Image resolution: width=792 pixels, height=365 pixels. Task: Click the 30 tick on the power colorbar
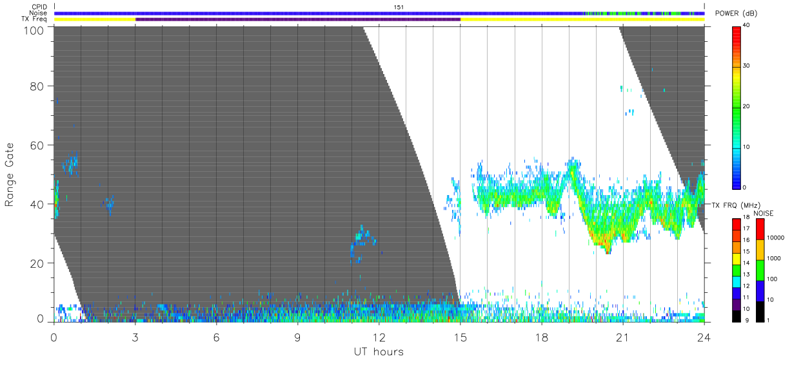[x=747, y=66]
